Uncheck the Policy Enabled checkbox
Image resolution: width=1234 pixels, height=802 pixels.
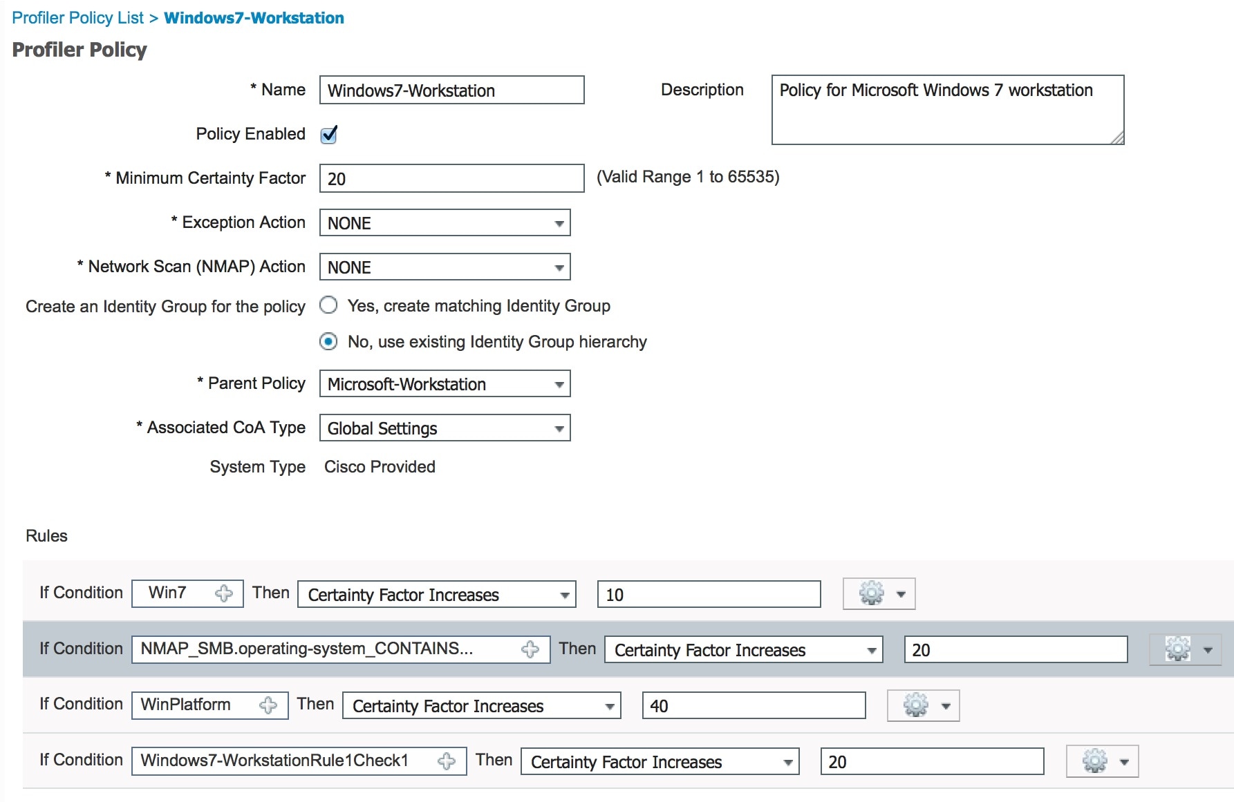pos(329,134)
